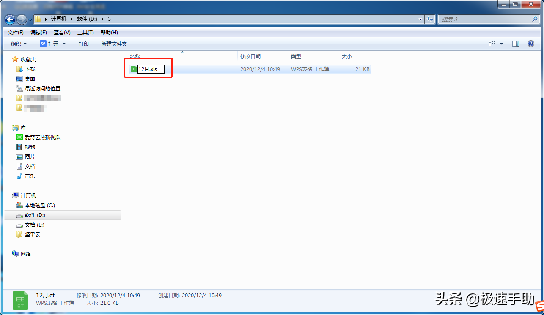This screenshot has width=544, height=315.
Task: Open the help question mark icon
Action: click(530, 44)
